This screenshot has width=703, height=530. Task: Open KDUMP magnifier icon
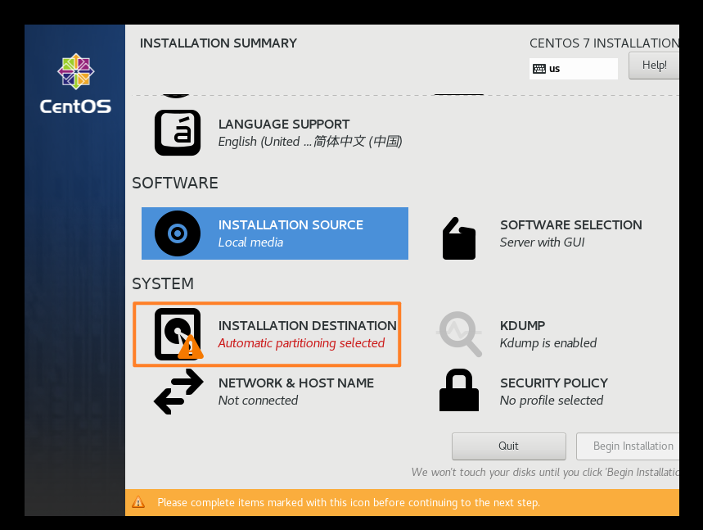pyautogui.click(x=459, y=334)
